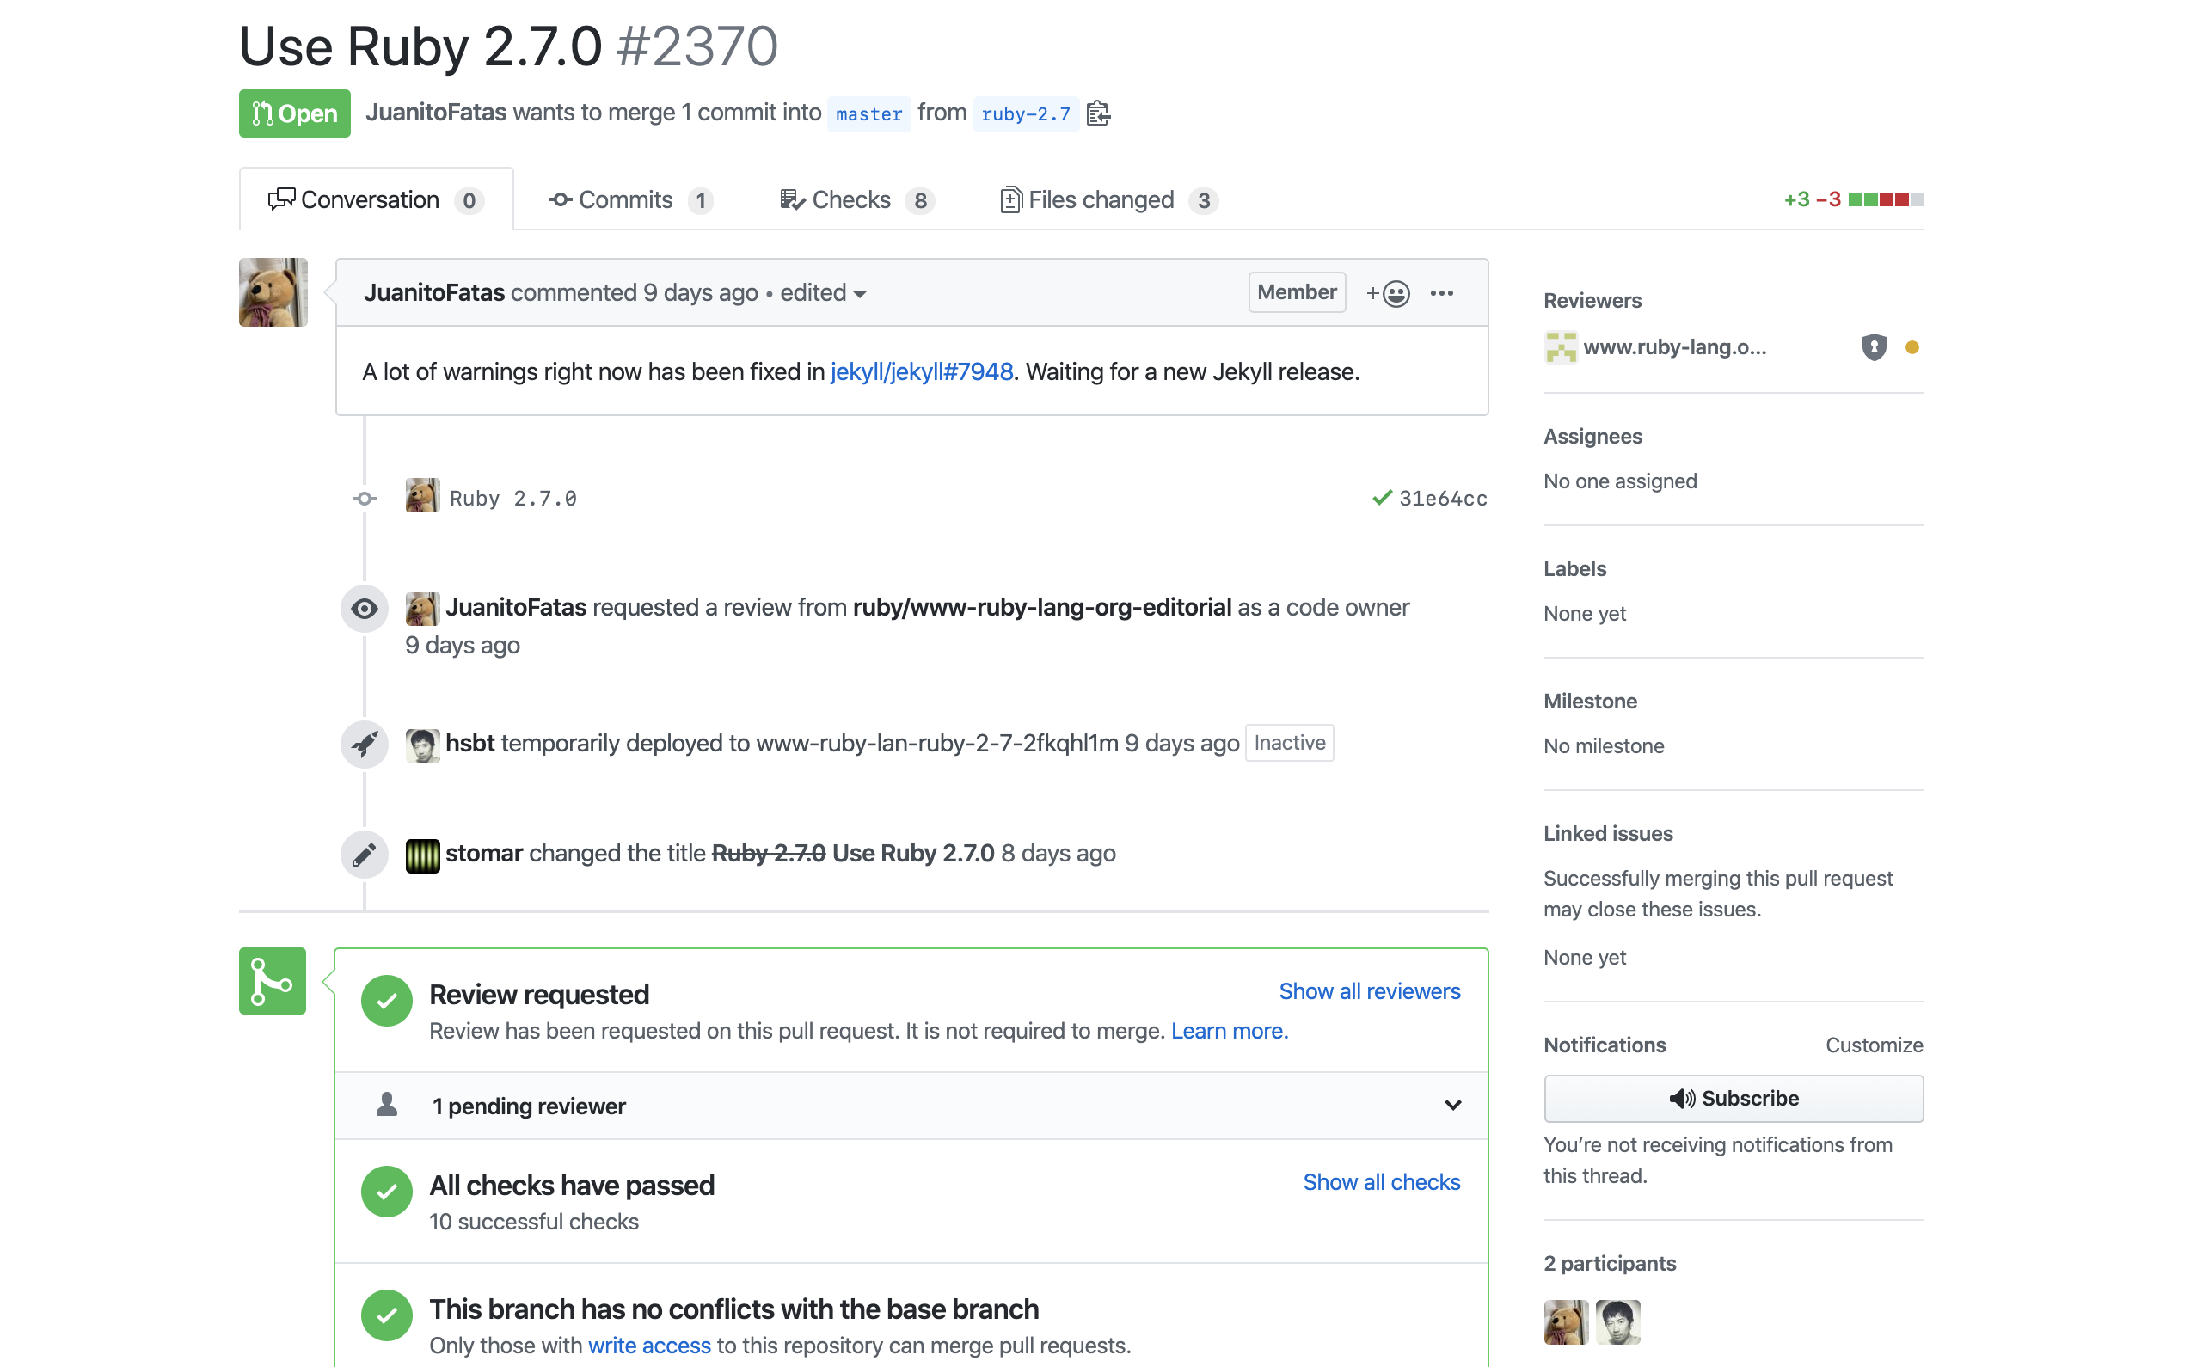Click the Reviewers sidebar heading
2203x1367 pixels.
click(x=1592, y=300)
